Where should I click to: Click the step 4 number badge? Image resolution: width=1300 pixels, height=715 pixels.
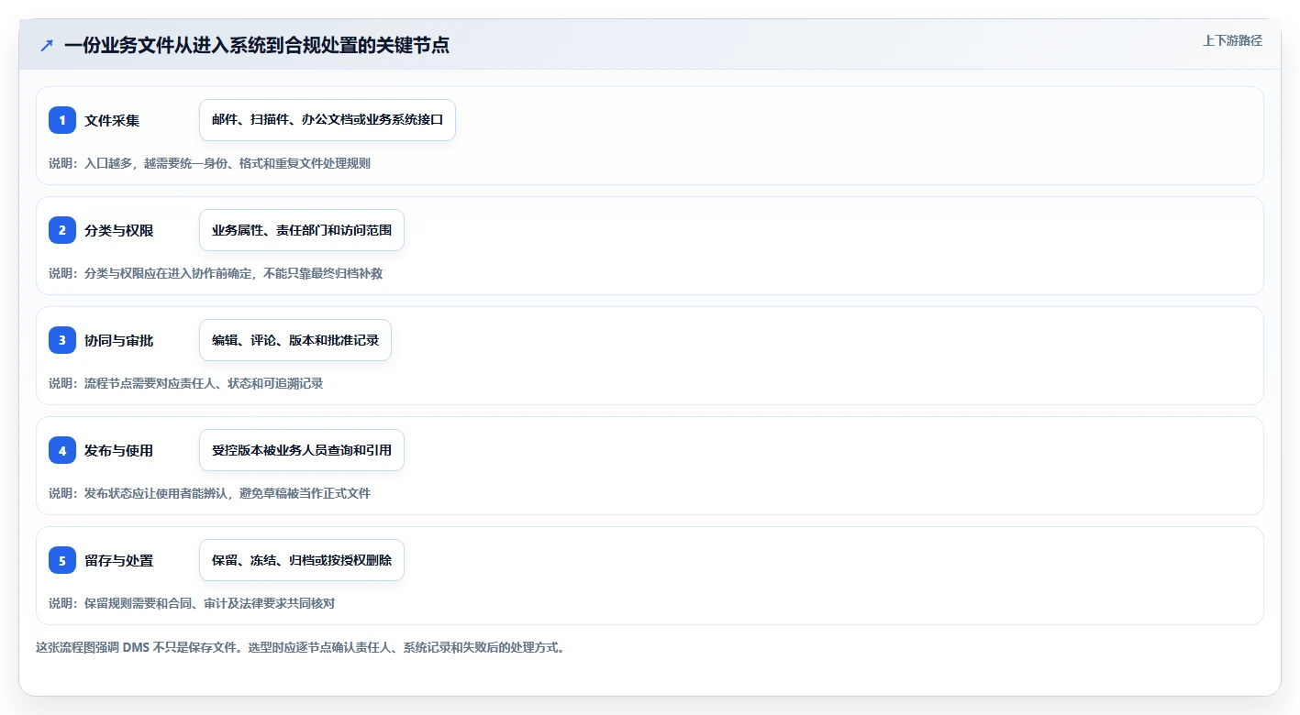[62, 450]
